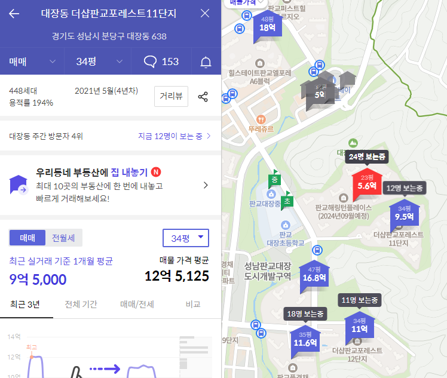
Task: Select the 34평 9.5억 map marker
Action: coord(404,216)
